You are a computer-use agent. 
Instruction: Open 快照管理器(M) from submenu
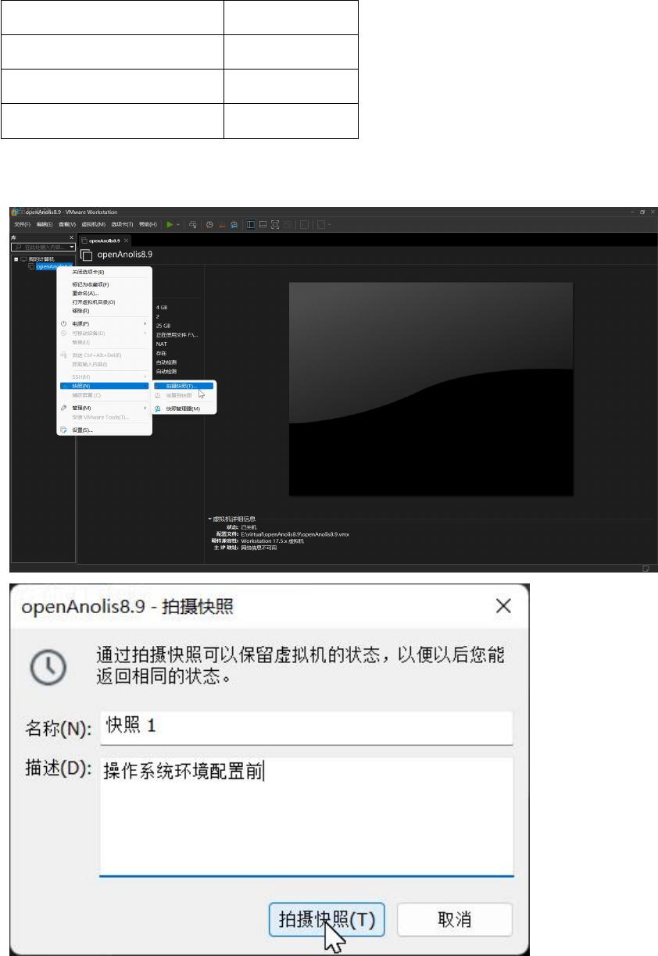coord(183,408)
